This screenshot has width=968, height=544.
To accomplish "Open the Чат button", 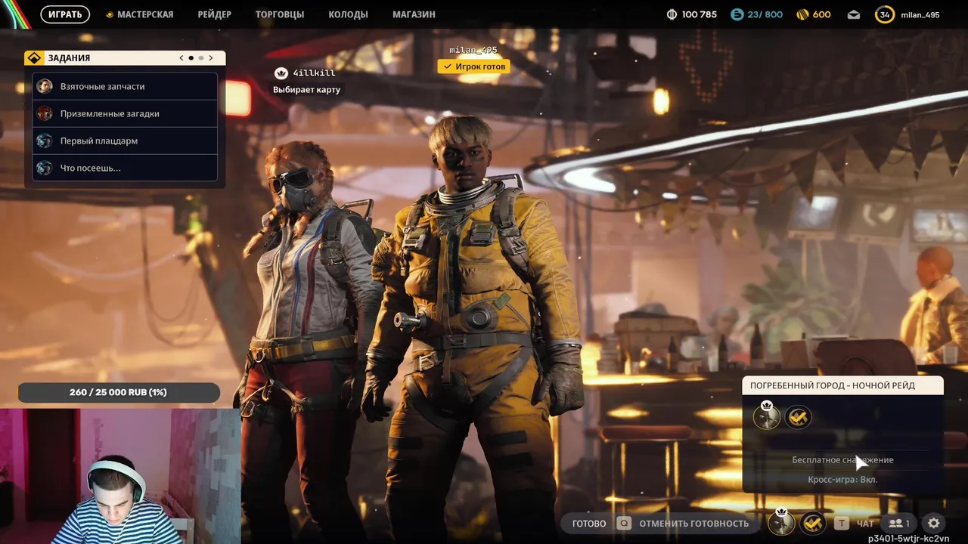I will click(865, 523).
